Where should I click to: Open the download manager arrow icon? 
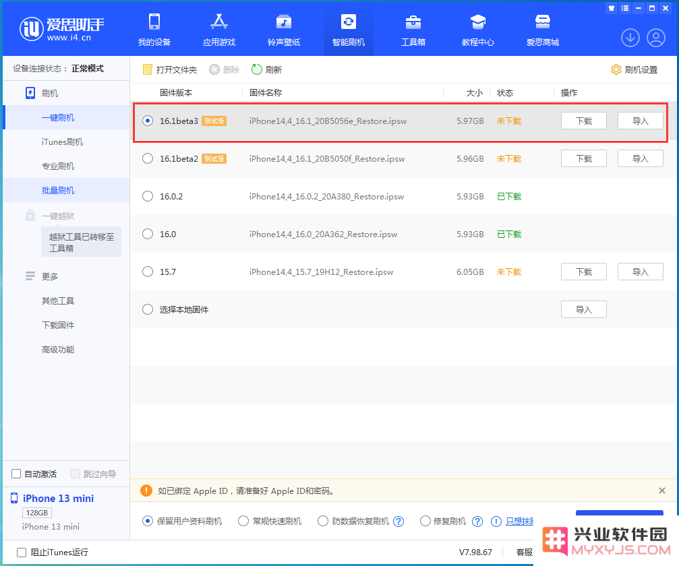(x=630, y=38)
